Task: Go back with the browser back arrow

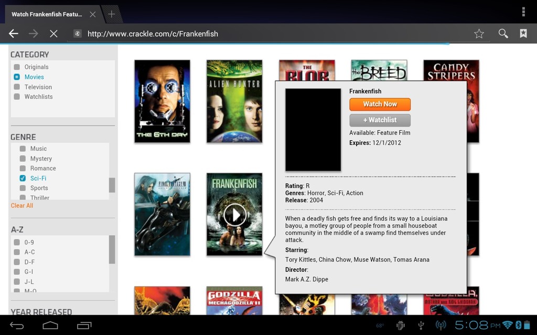Action: [14, 33]
